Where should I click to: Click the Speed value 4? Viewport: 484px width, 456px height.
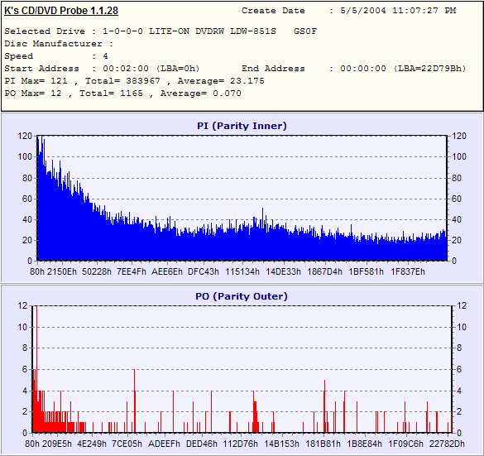[105, 56]
